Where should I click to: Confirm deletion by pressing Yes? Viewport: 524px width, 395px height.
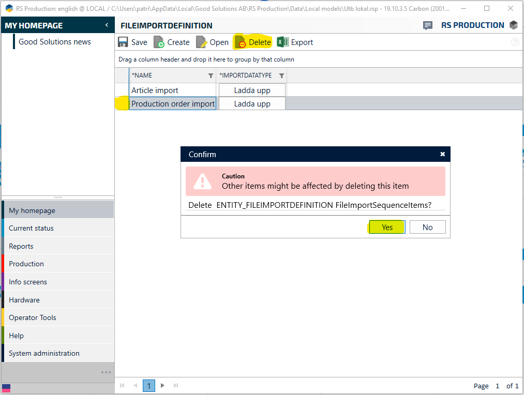(387, 227)
